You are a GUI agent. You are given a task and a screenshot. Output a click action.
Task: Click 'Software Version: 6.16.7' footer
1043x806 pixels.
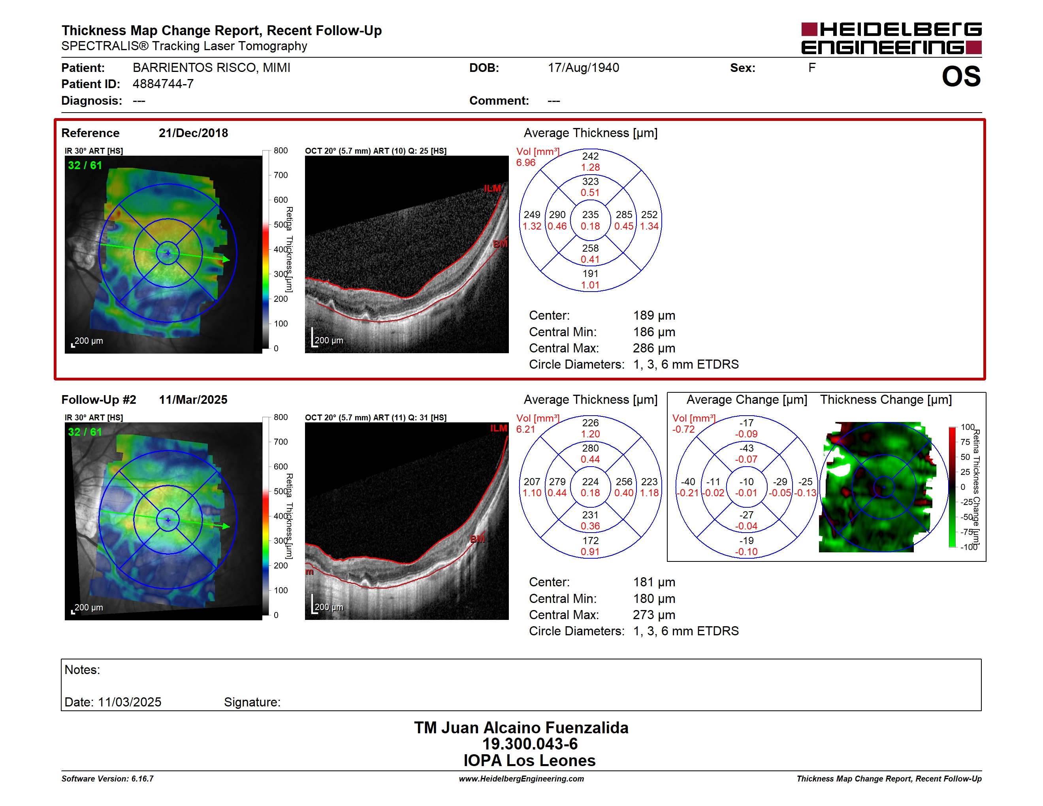pyautogui.click(x=107, y=779)
